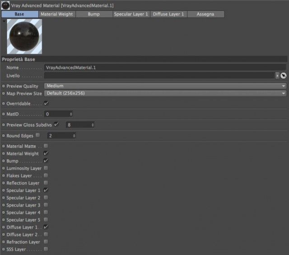Open the Livello field small arrow menu

tap(277, 75)
